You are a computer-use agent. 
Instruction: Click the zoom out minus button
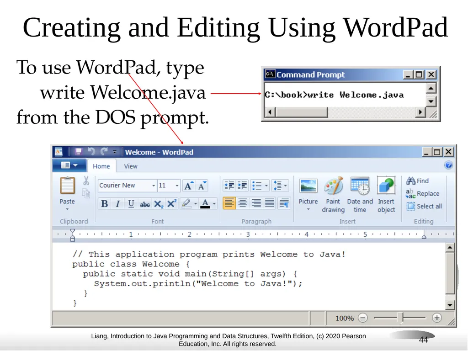[362, 318]
